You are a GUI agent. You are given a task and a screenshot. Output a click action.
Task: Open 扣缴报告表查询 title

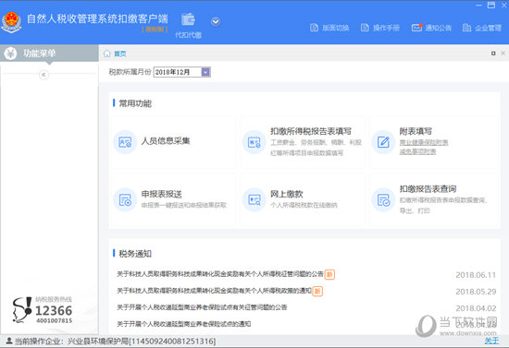[428, 188]
